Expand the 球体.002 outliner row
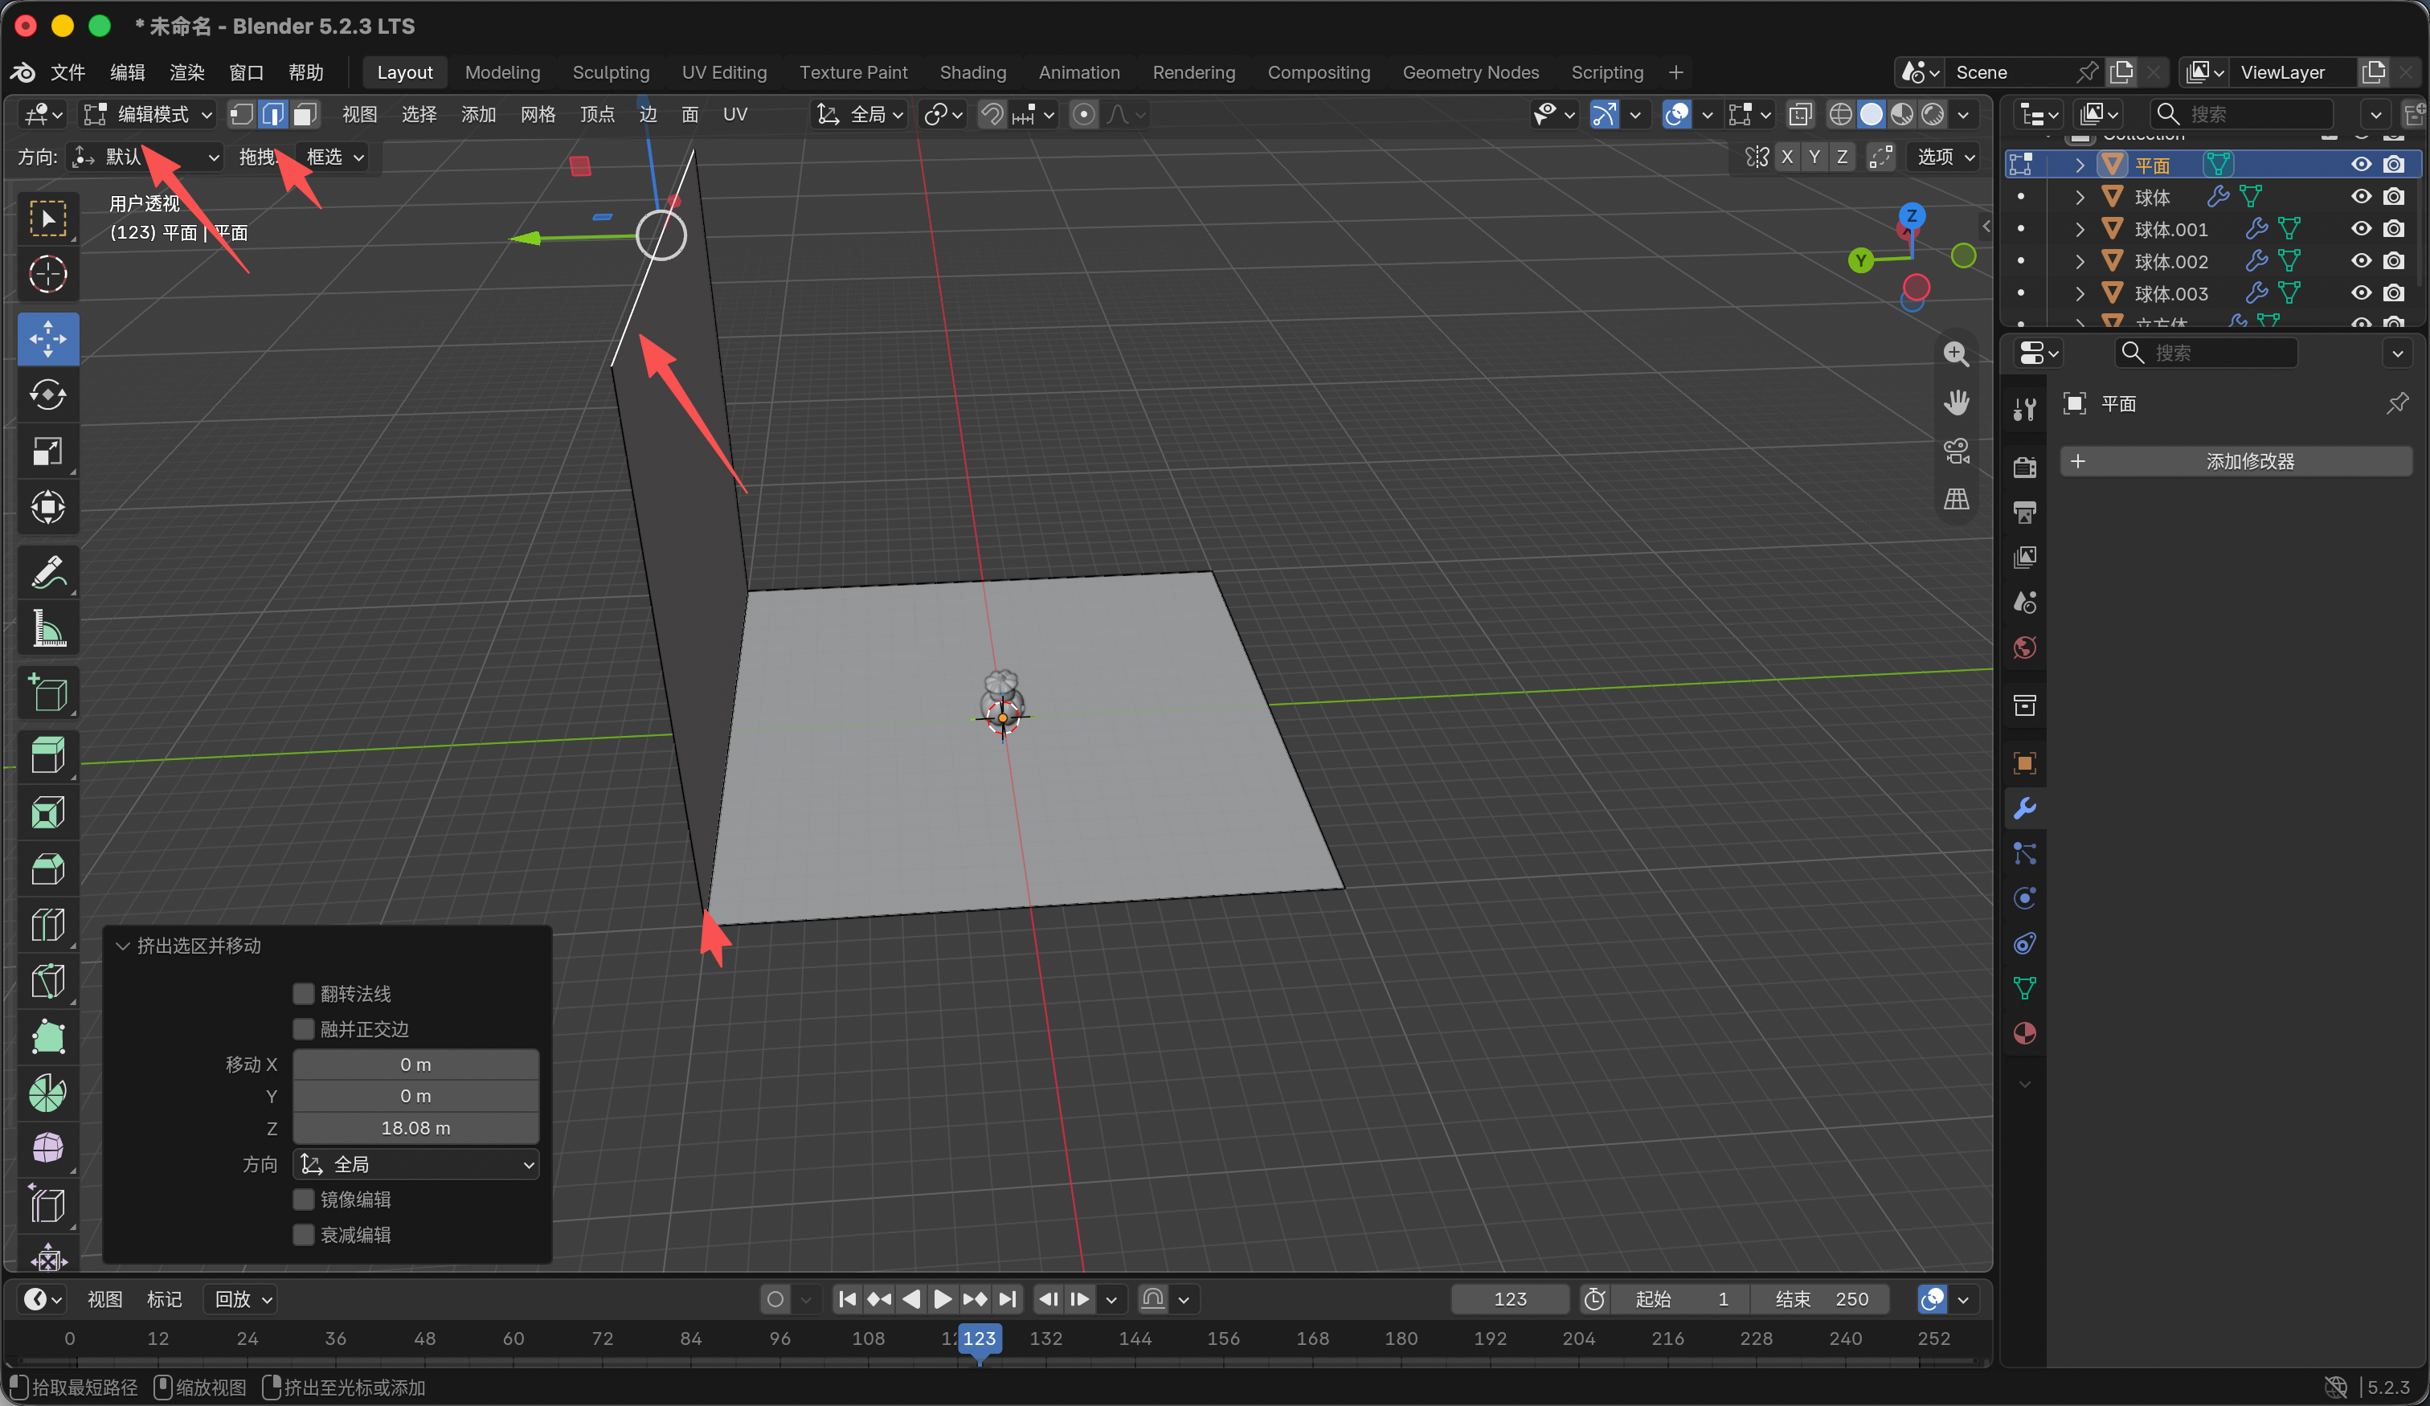This screenshot has height=1406, width=2430. [2080, 261]
